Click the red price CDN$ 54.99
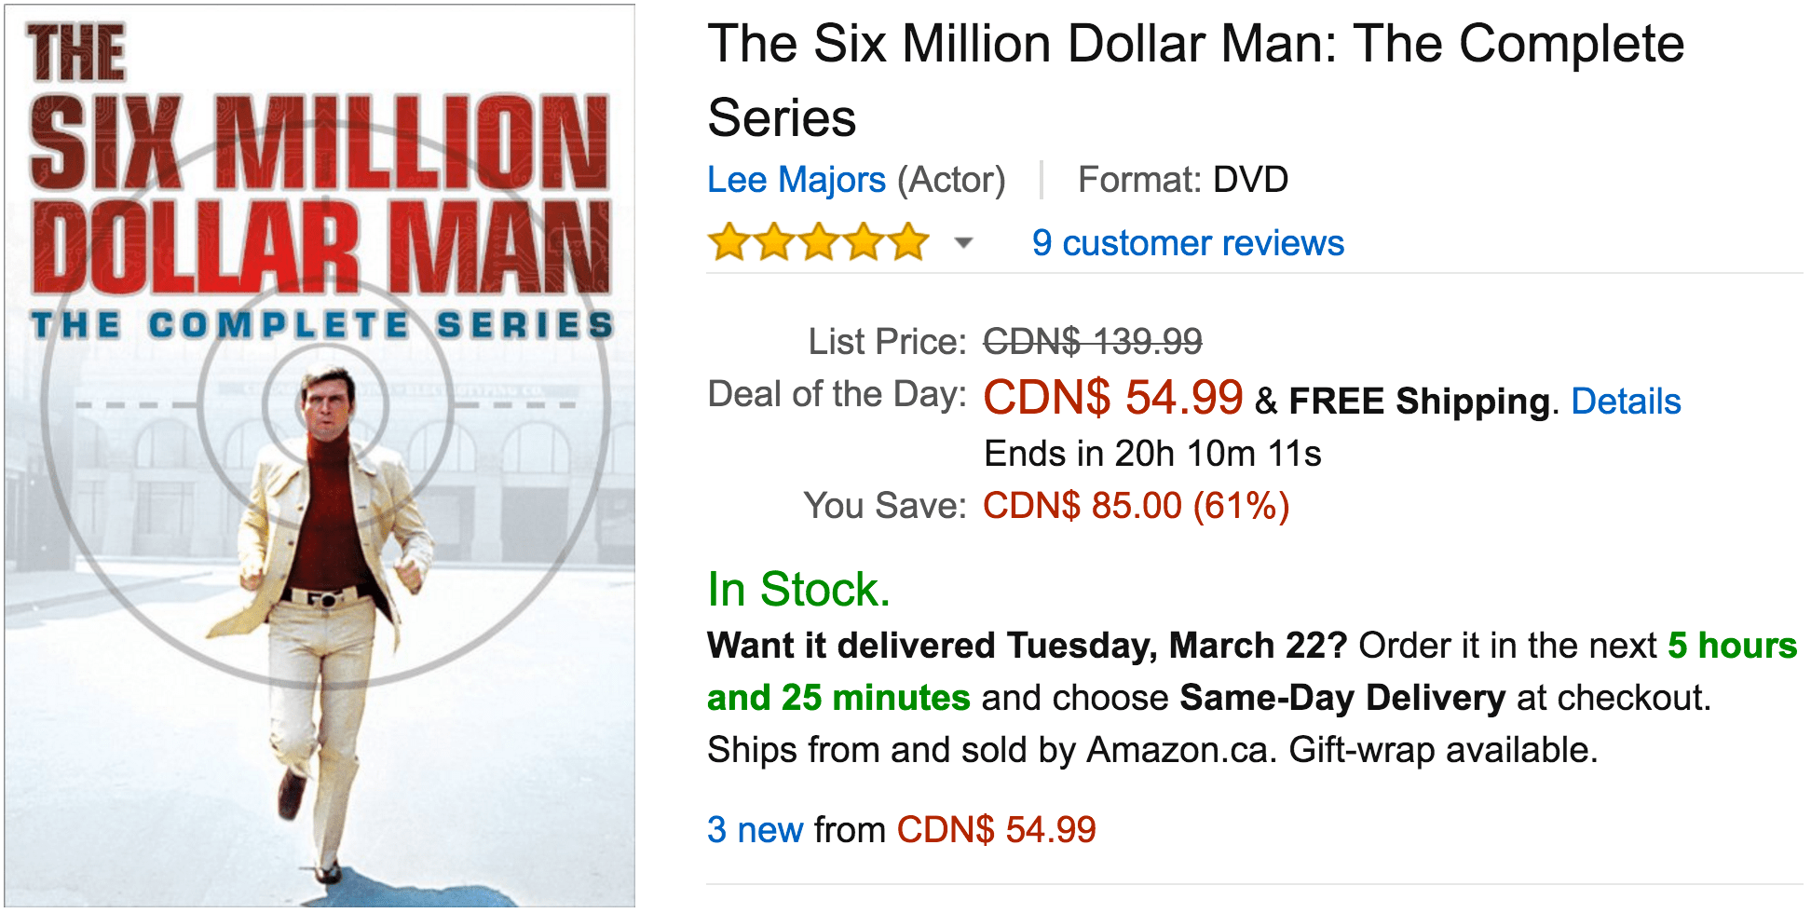The width and height of the screenshot is (1811, 913). point(1111,399)
